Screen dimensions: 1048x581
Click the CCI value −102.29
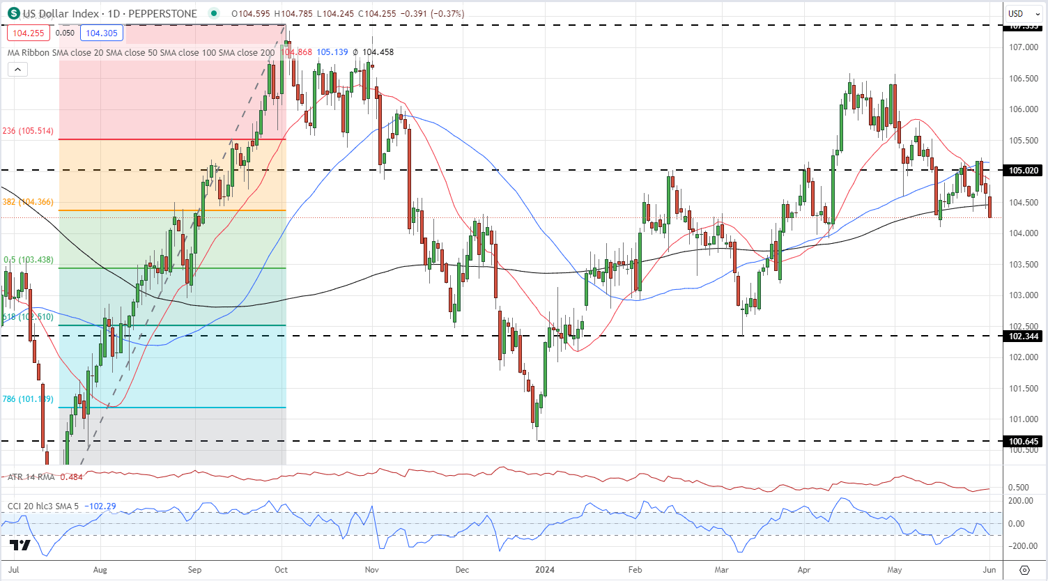pos(100,506)
